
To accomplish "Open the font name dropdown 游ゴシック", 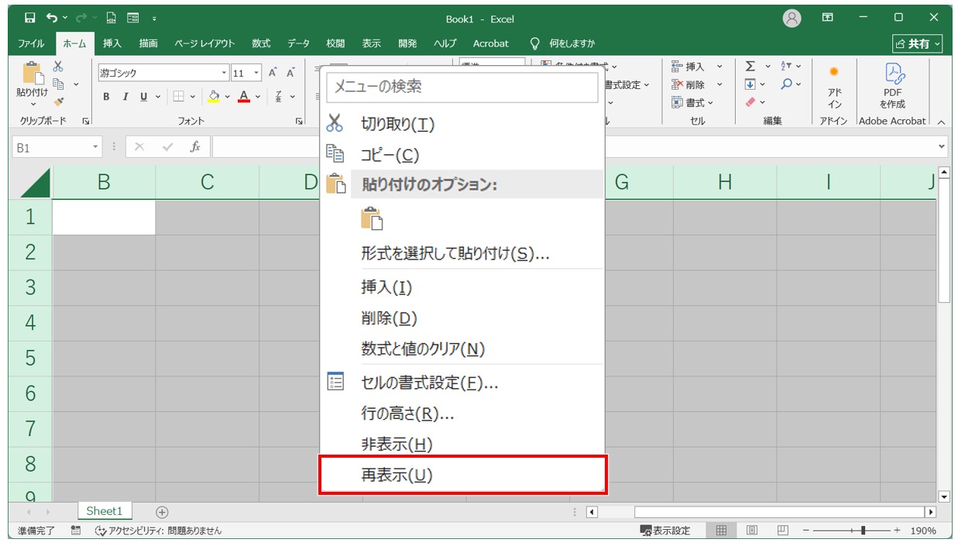I will [225, 73].
